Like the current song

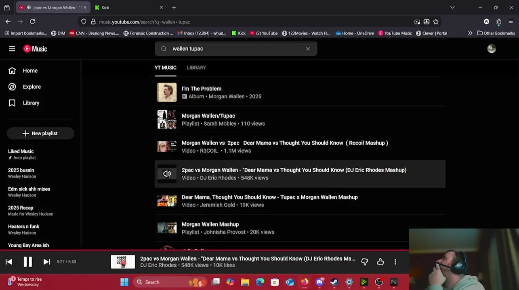click(x=380, y=262)
